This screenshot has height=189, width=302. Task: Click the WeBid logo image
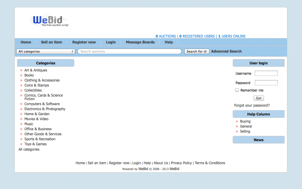pos(49,20)
